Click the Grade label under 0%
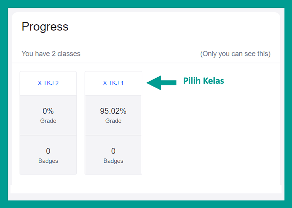Image resolution: width=292 pixels, height=208 pixels. [48, 121]
